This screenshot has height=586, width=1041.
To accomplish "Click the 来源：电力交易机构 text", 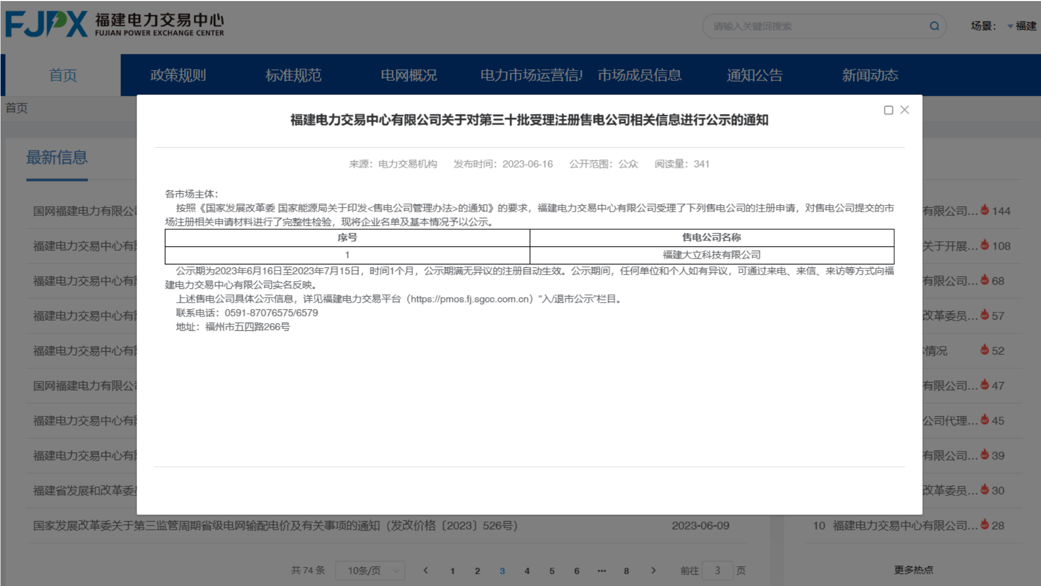I will pyautogui.click(x=393, y=164).
